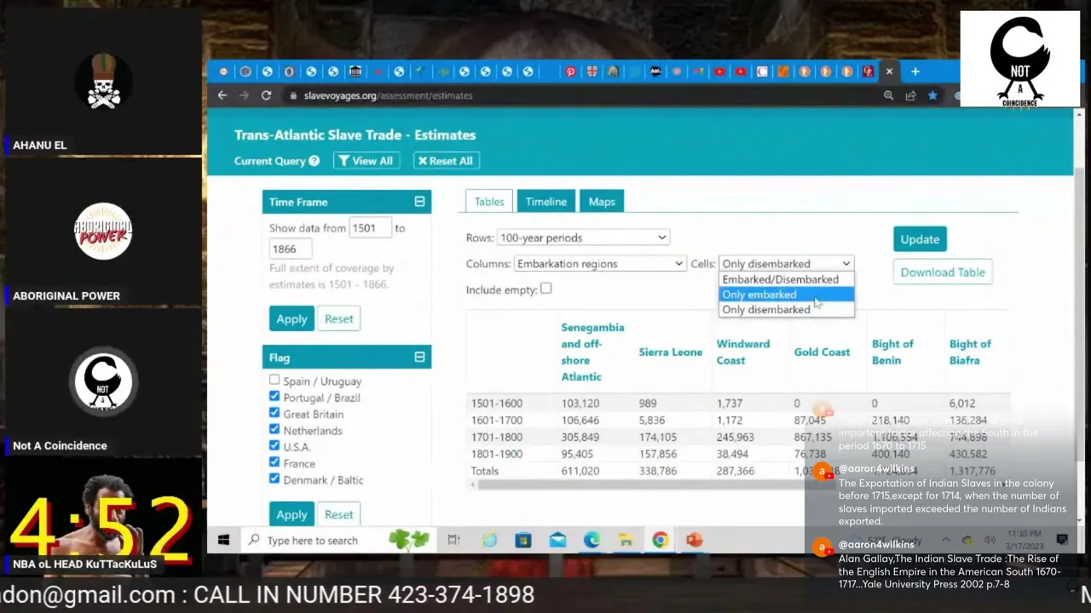Viewport: 1091px width, 613px height.
Task: Click the Sierra Leone column header
Action: pyautogui.click(x=671, y=352)
